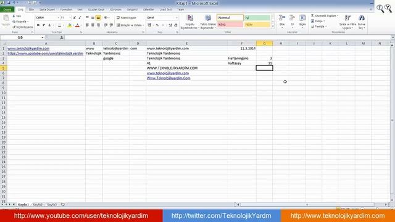Click the text orientation icon
Image resolution: width=395 pixels, height=222 pixels.
pyautogui.click(x=106, y=18)
